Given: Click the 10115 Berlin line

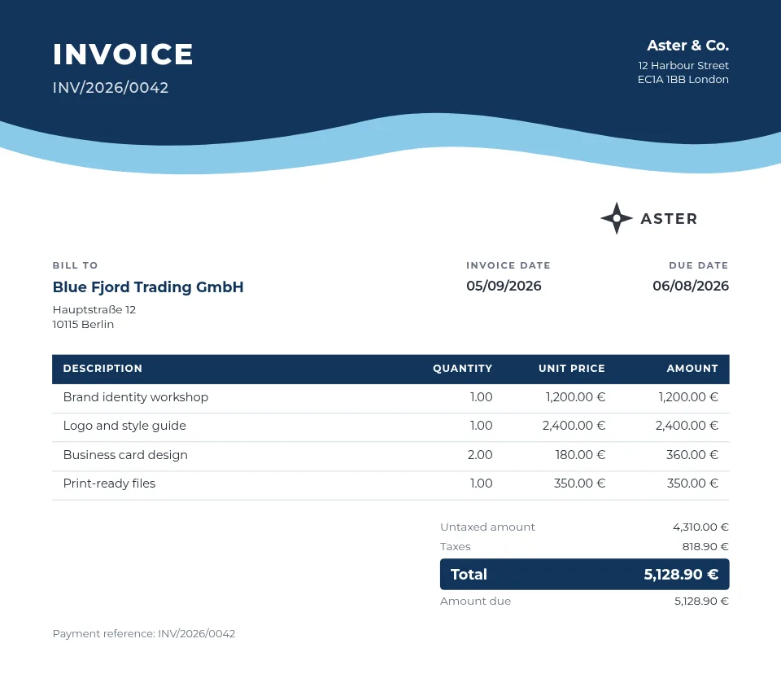Looking at the screenshot, I should (x=83, y=324).
